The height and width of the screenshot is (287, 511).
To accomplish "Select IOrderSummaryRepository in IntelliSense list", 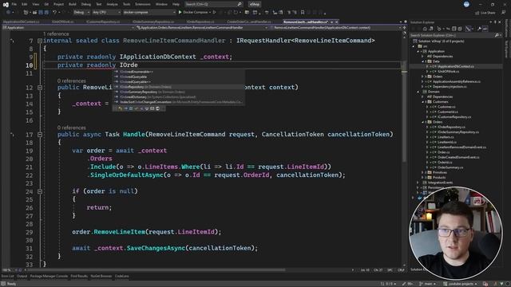I will tap(178, 92).
